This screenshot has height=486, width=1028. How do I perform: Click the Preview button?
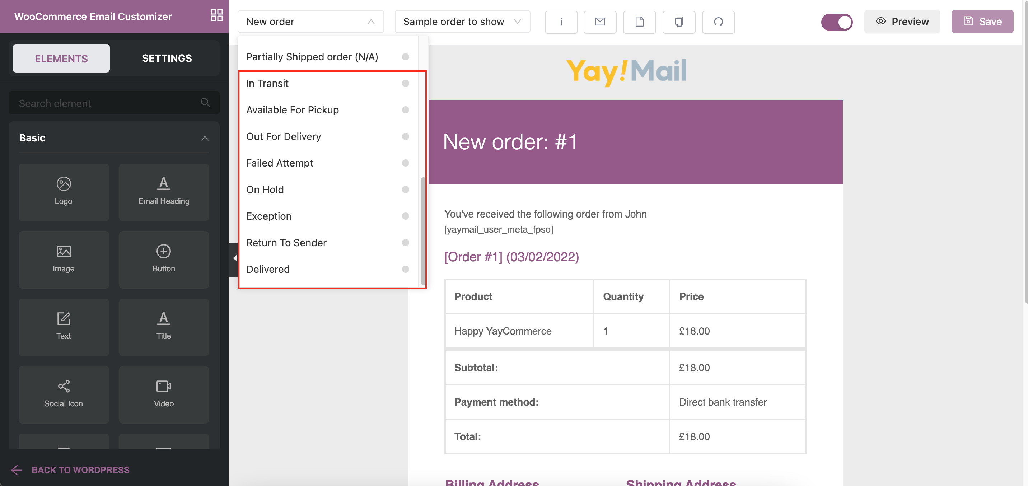(x=902, y=22)
